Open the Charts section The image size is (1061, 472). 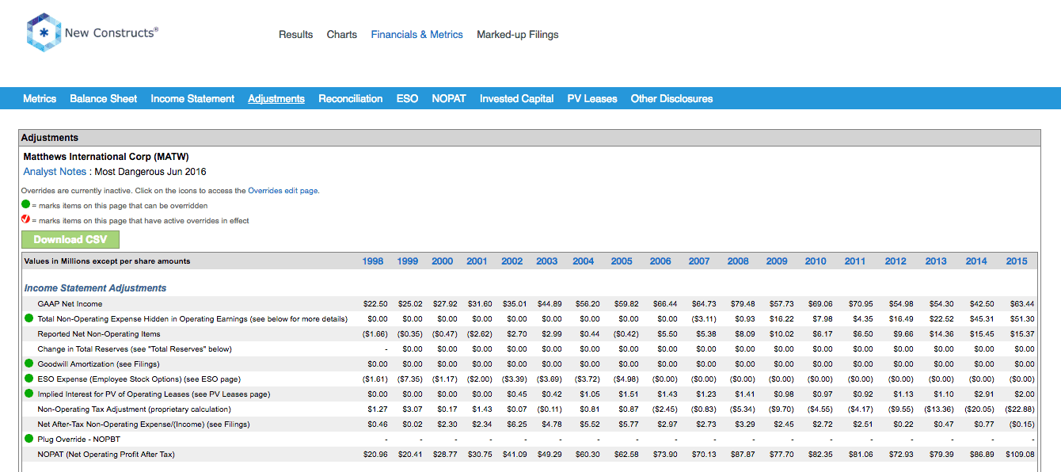pyautogui.click(x=342, y=35)
